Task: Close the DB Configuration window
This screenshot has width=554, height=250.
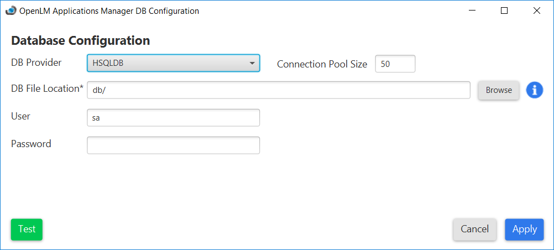Action: [536, 11]
